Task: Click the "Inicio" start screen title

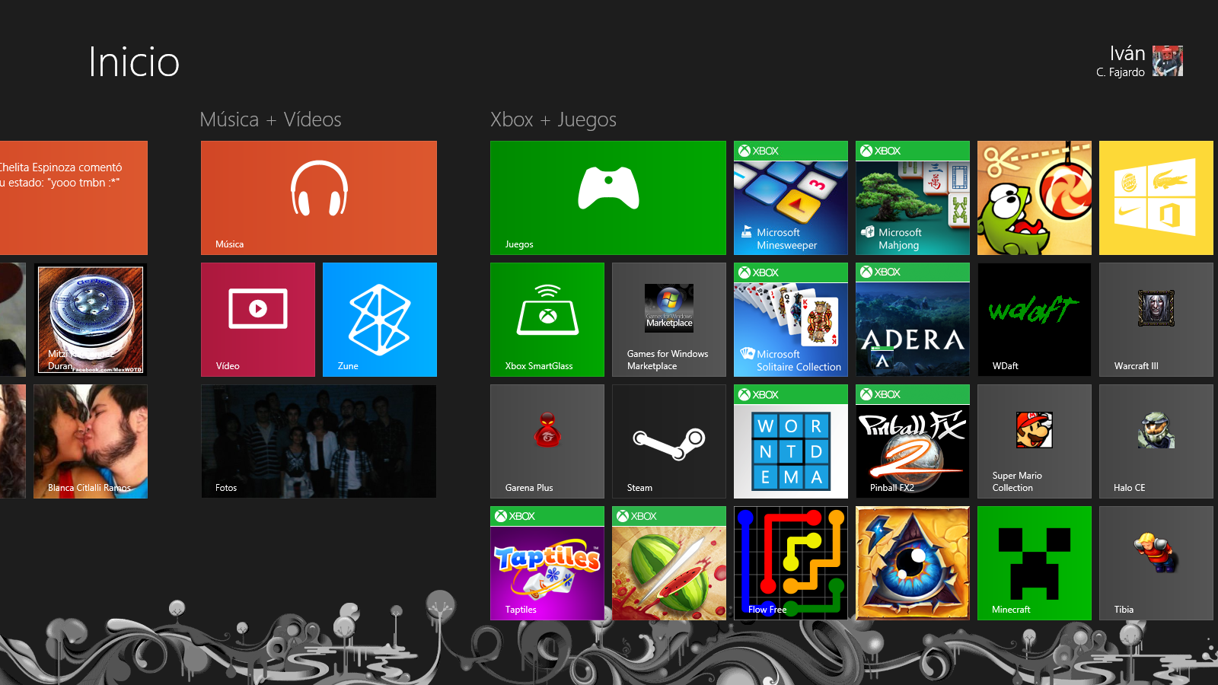Action: (134, 62)
